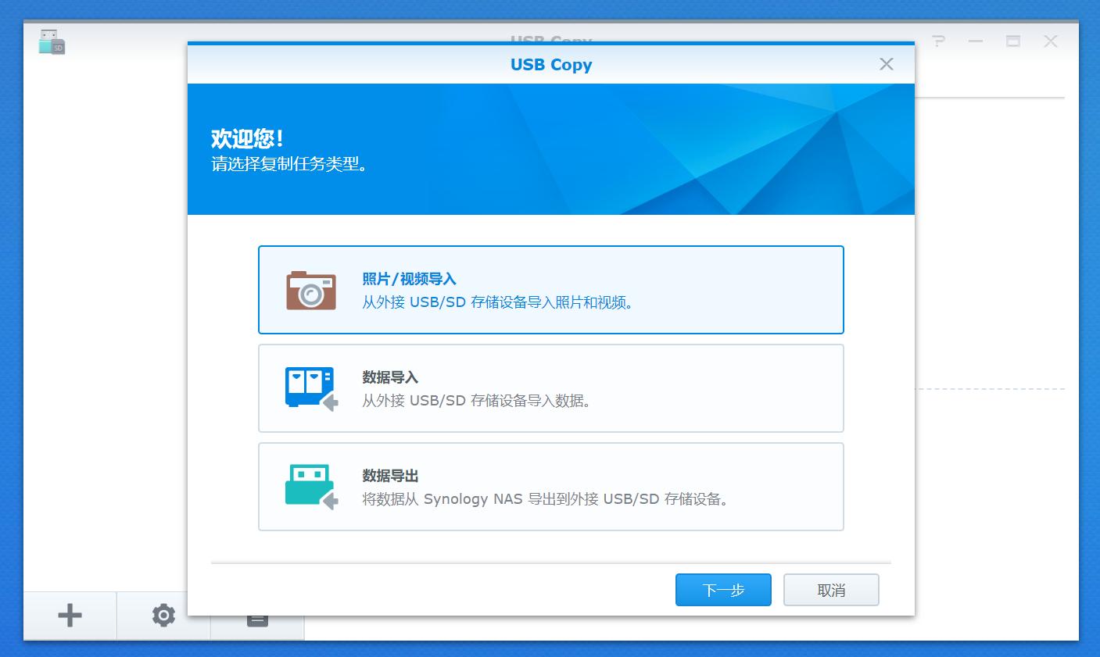Image resolution: width=1100 pixels, height=657 pixels.
Task: Click the 欢迎您! welcome banner heading
Action: (247, 139)
